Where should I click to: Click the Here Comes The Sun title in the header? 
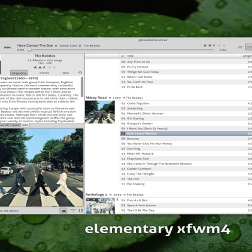[x=35, y=45]
